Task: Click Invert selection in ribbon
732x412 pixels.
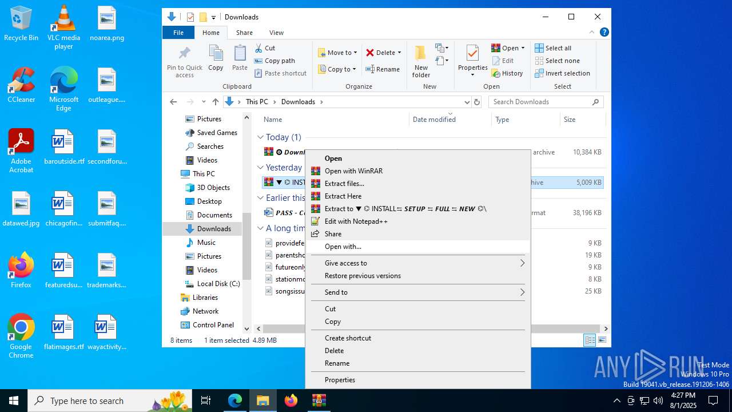Action: coord(562,73)
